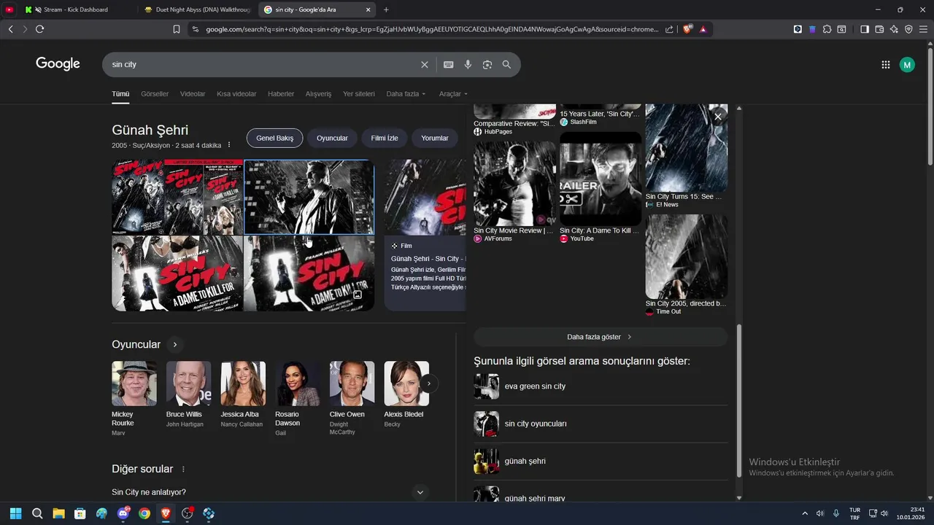Open Rosario Dawson cast photo

(298, 384)
